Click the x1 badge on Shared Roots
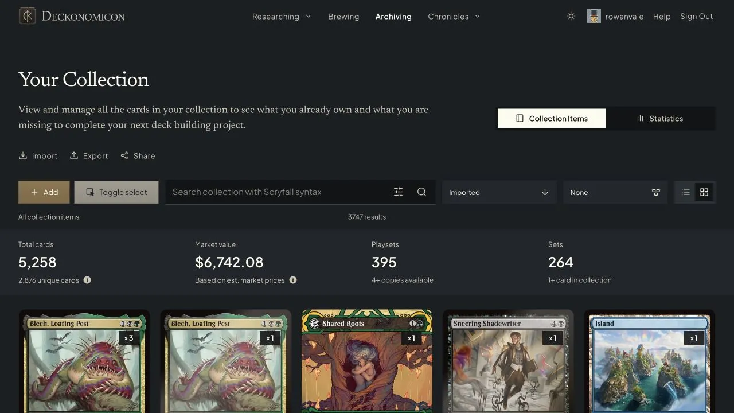This screenshot has width=734, height=413. click(x=411, y=338)
